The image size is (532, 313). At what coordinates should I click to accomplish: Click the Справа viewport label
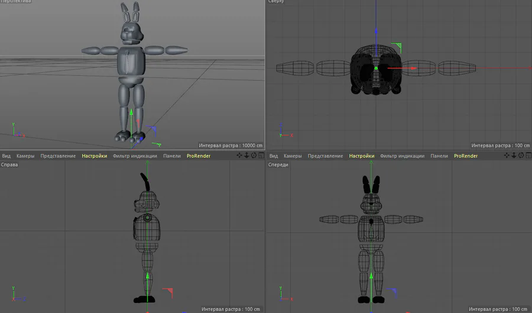click(9, 165)
